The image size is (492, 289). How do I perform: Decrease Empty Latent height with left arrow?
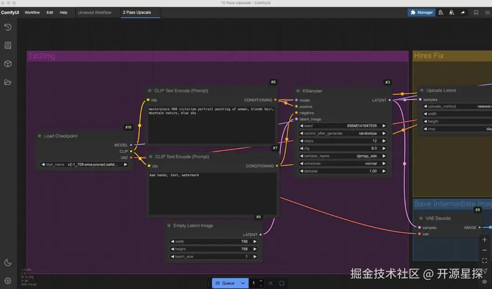pyautogui.click(x=172, y=249)
